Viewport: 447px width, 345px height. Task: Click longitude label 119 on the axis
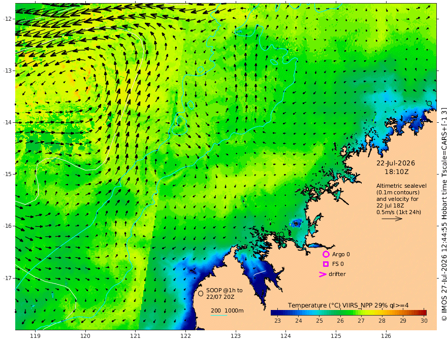(x=36, y=336)
